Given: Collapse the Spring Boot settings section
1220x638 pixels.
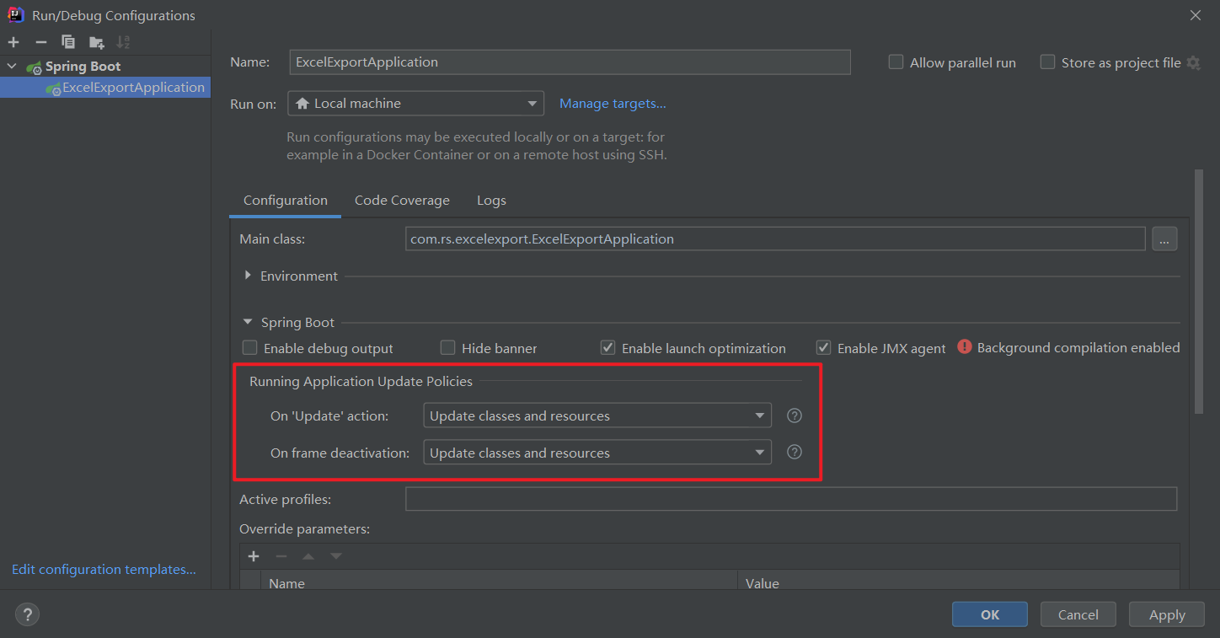Looking at the screenshot, I should pyautogui.click(x=248, y=322).
